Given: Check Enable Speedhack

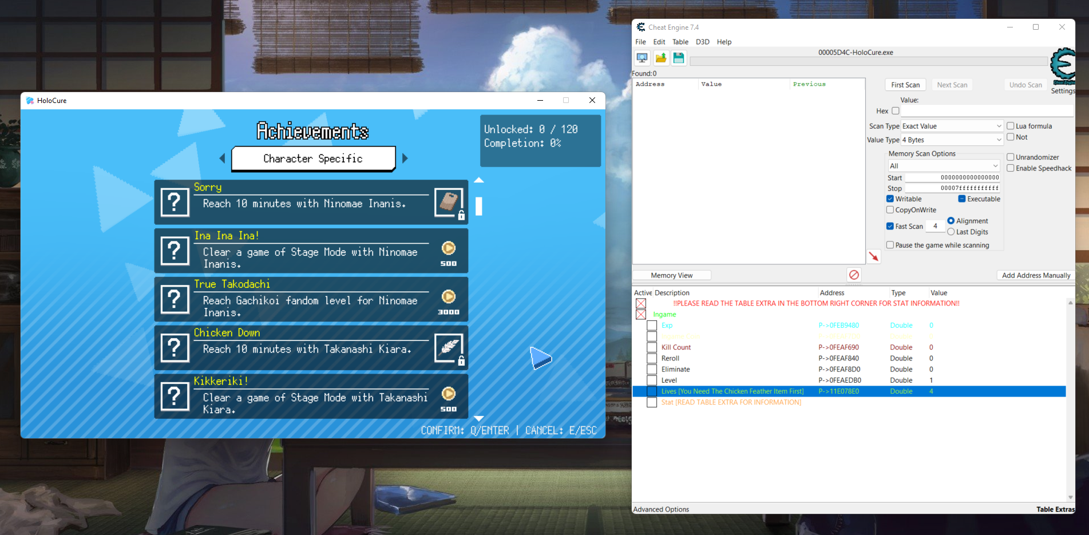Looking at the screenshot, I should click(x=1011, y=168).
